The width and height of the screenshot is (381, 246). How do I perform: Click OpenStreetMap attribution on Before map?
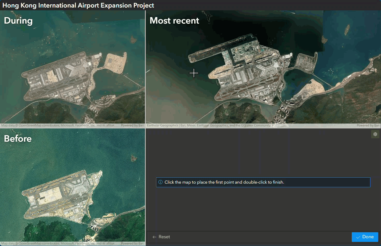pos(59,243)
